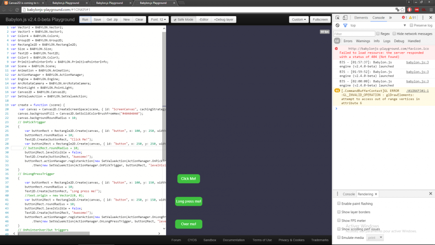Click the GL extension icon

pyautogui.click(x=424, y=10)
